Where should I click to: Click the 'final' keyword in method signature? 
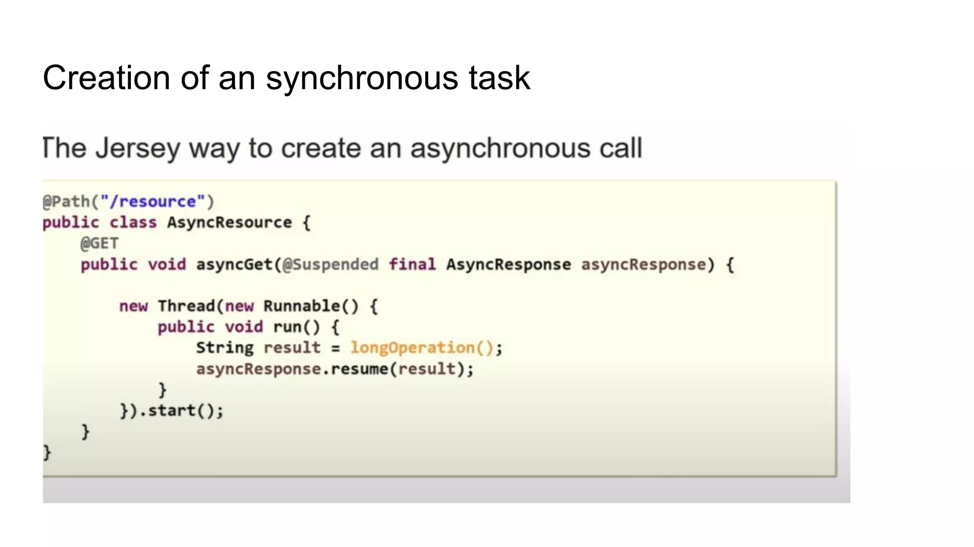coord(412,264)
